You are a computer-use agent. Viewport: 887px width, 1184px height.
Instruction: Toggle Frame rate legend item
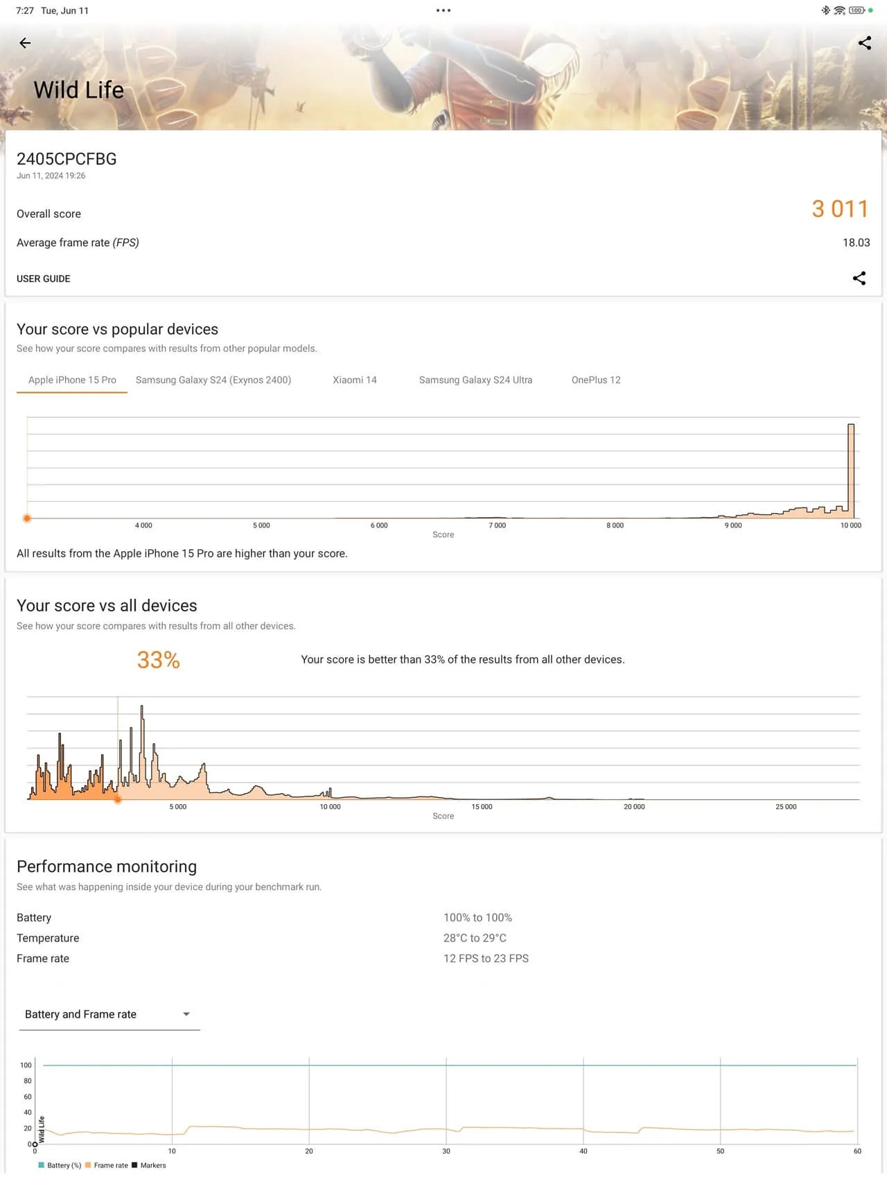(107, 1165)
